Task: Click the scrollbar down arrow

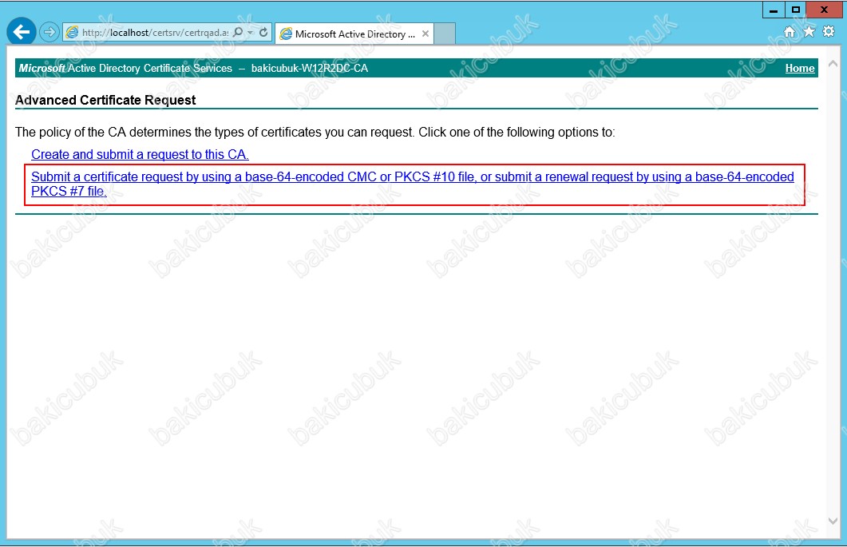Action: 833,521
